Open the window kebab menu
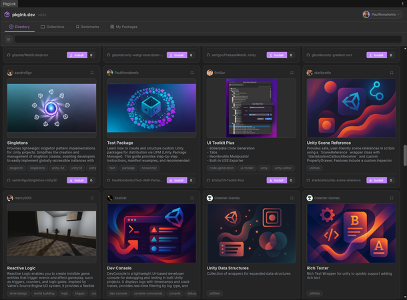The image size is (407, 300). coord(402,3)
